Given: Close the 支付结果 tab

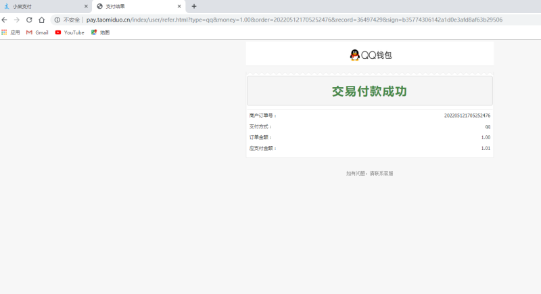Looking at the screenshot, I should tap(179, 6).
